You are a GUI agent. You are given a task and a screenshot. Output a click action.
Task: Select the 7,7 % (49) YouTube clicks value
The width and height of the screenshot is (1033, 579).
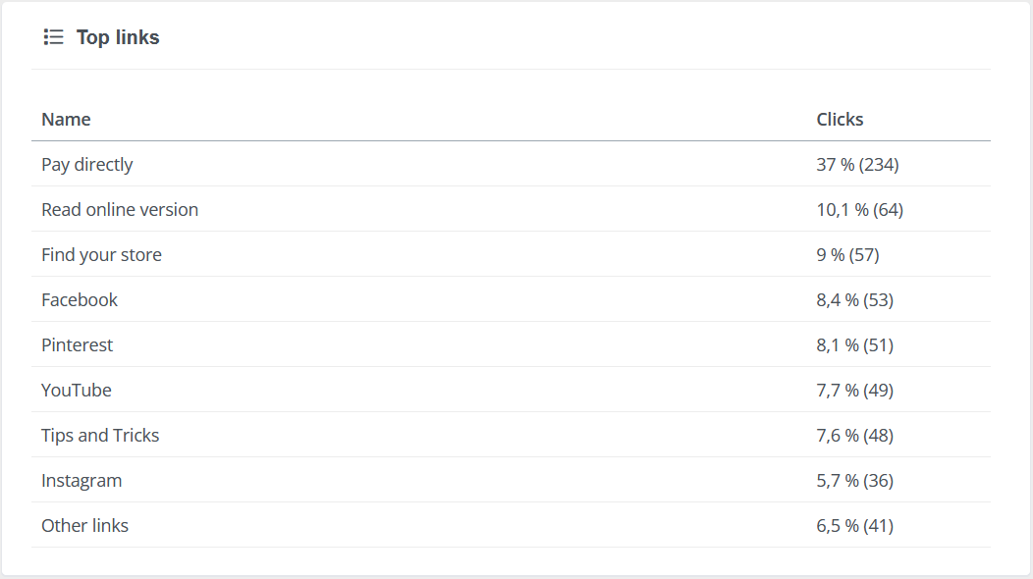[854, 391]
